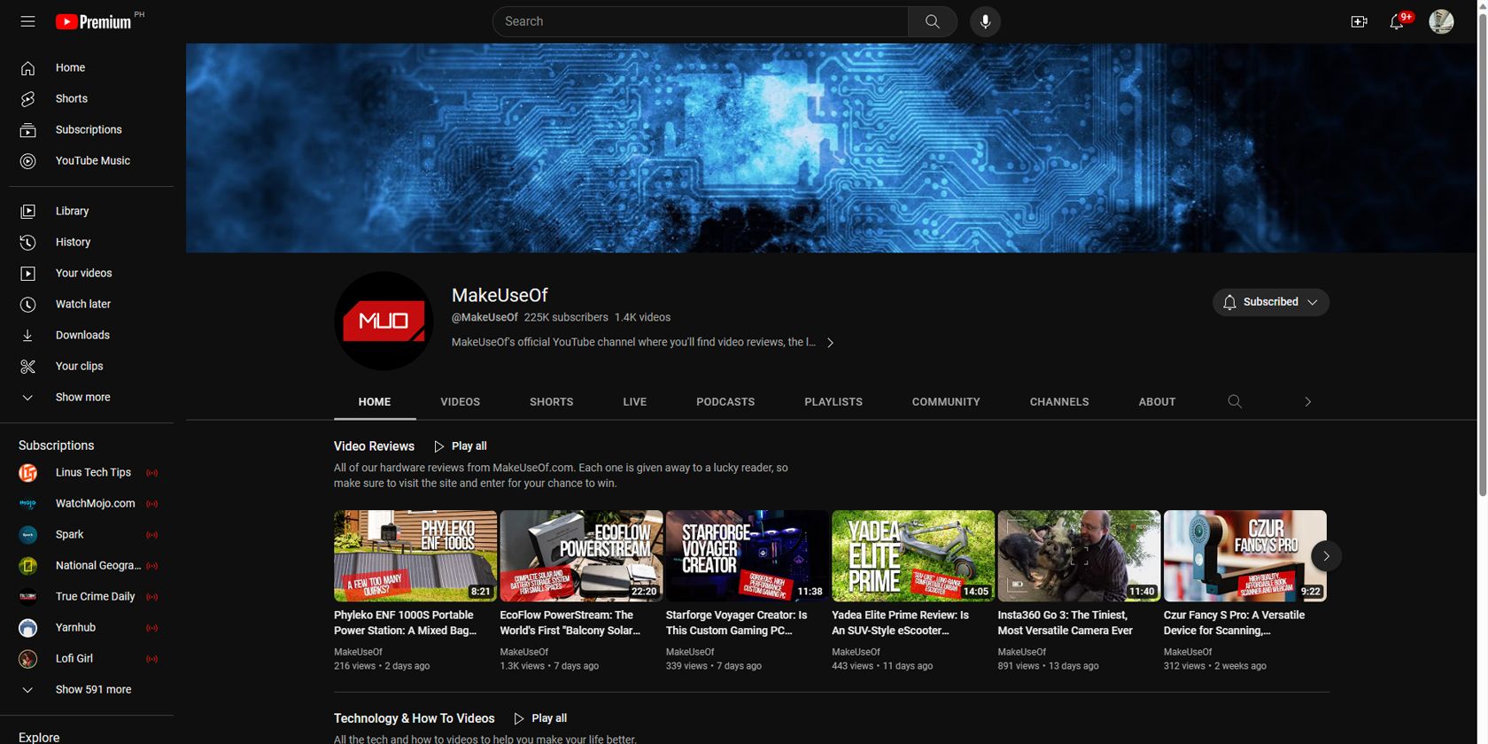Open Spark channel subscription
Screen dimensions: 1488x744
tap(91, 534)
